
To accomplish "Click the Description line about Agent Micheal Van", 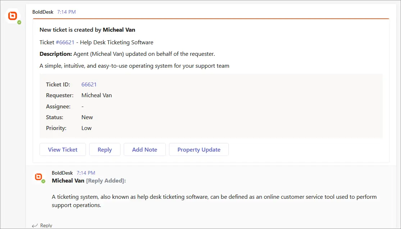I will [x=127, y=54].
